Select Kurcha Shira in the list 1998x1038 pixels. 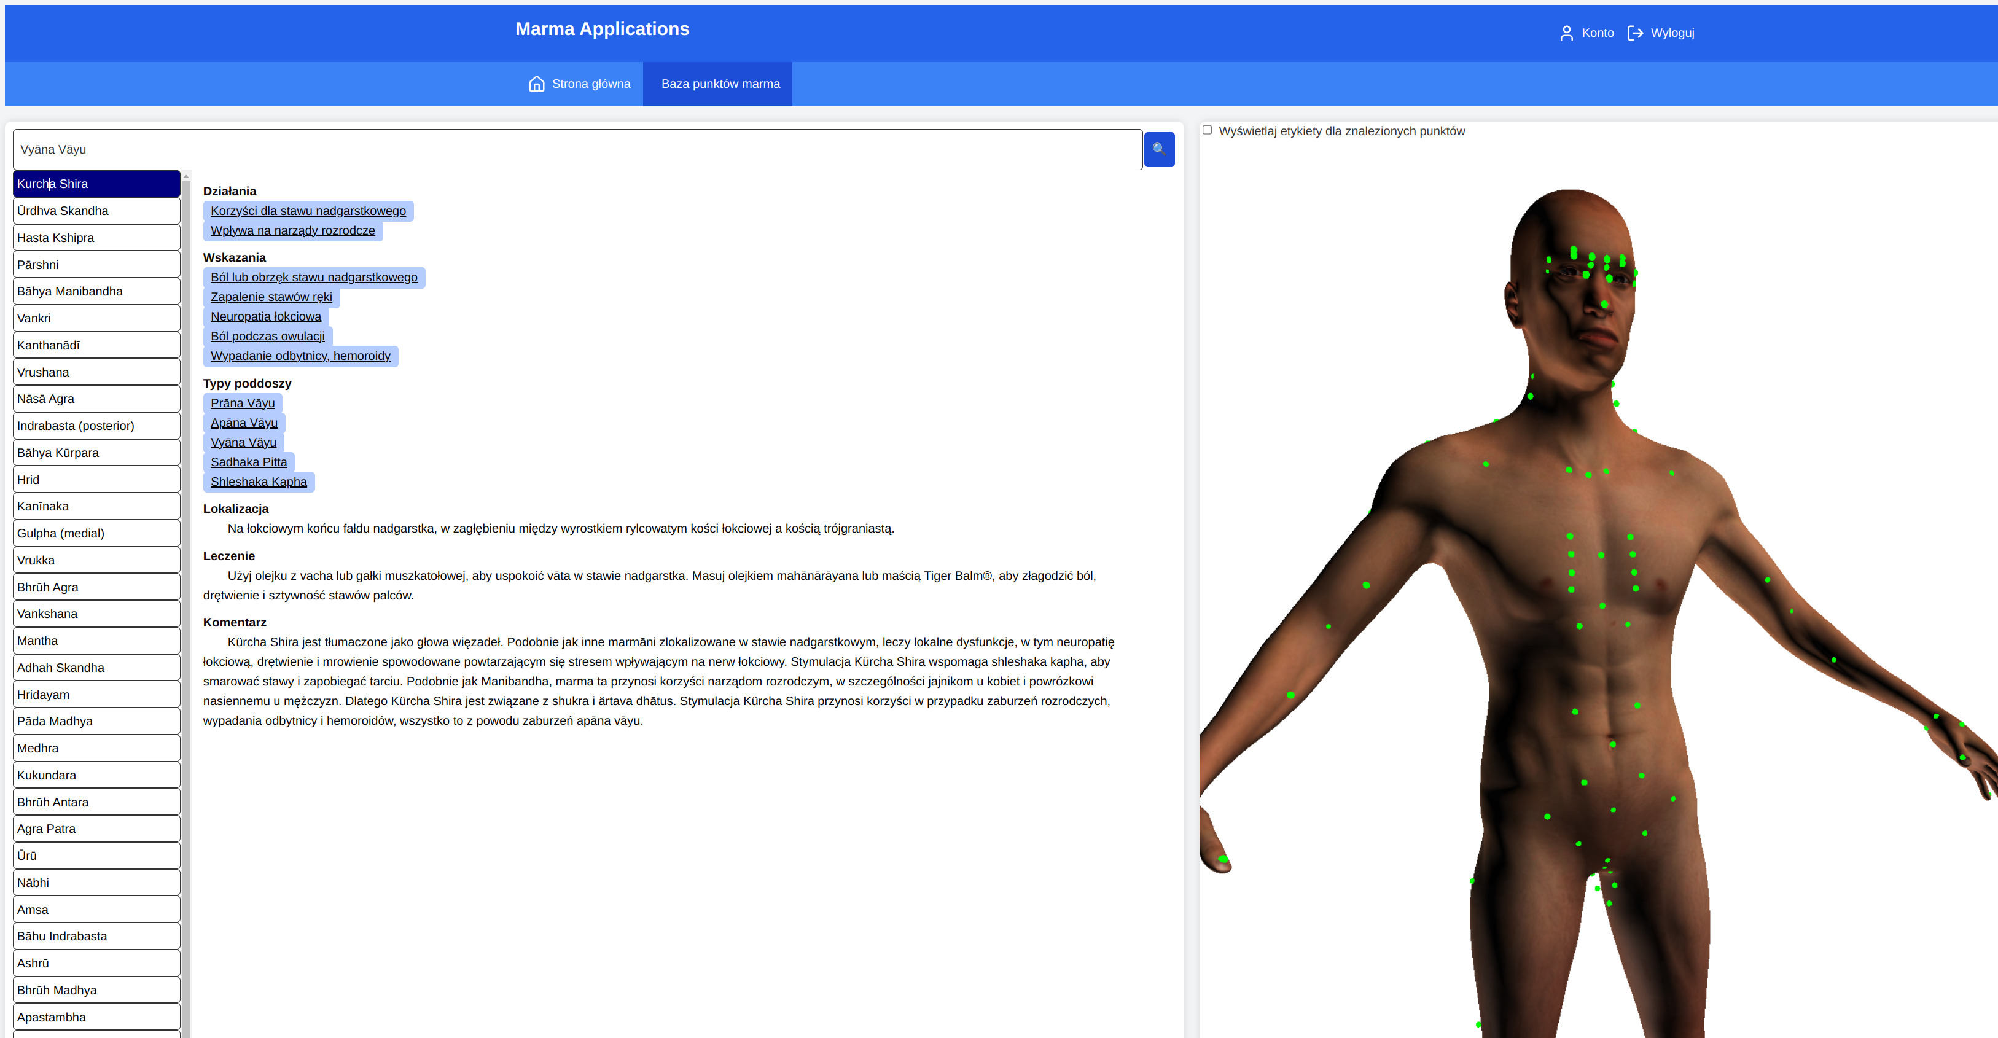pos(96,184)
